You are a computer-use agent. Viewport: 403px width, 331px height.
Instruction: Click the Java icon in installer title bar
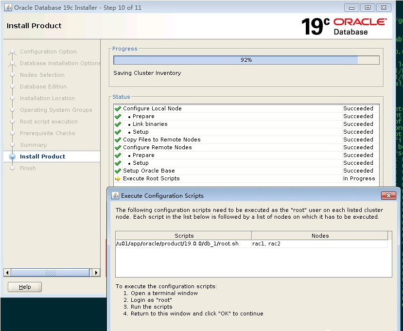8,8
